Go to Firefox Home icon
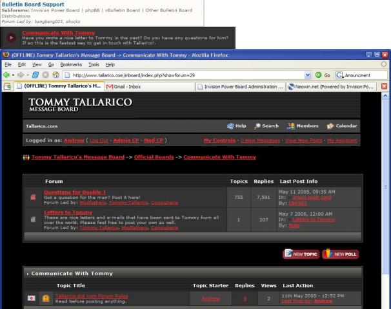Screen dimensions: 391x309 [x=55, y=75]
